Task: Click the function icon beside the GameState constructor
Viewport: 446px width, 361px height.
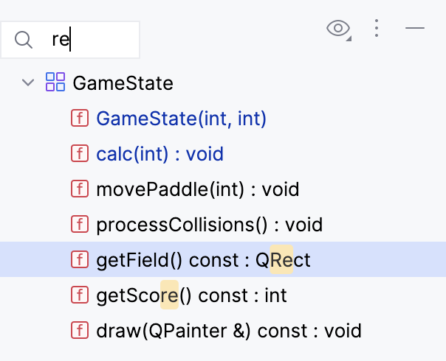Action: (x=79, y=119)
